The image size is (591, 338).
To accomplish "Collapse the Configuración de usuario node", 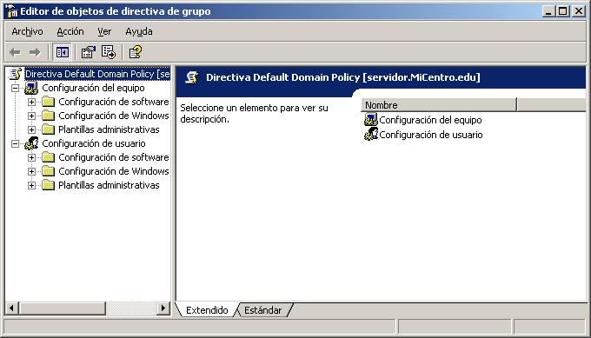I will tap(15, 143).
